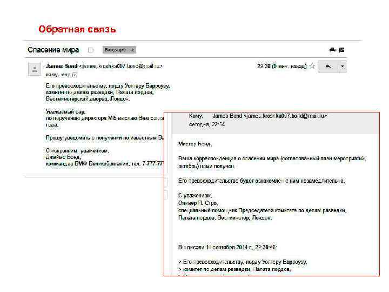Click the line С уважением in the reply
This screenshot has height=292, width=389.
195,195
